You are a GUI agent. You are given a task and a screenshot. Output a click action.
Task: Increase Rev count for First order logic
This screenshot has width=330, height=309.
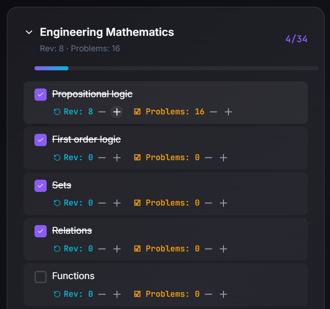tap(117, 157)
